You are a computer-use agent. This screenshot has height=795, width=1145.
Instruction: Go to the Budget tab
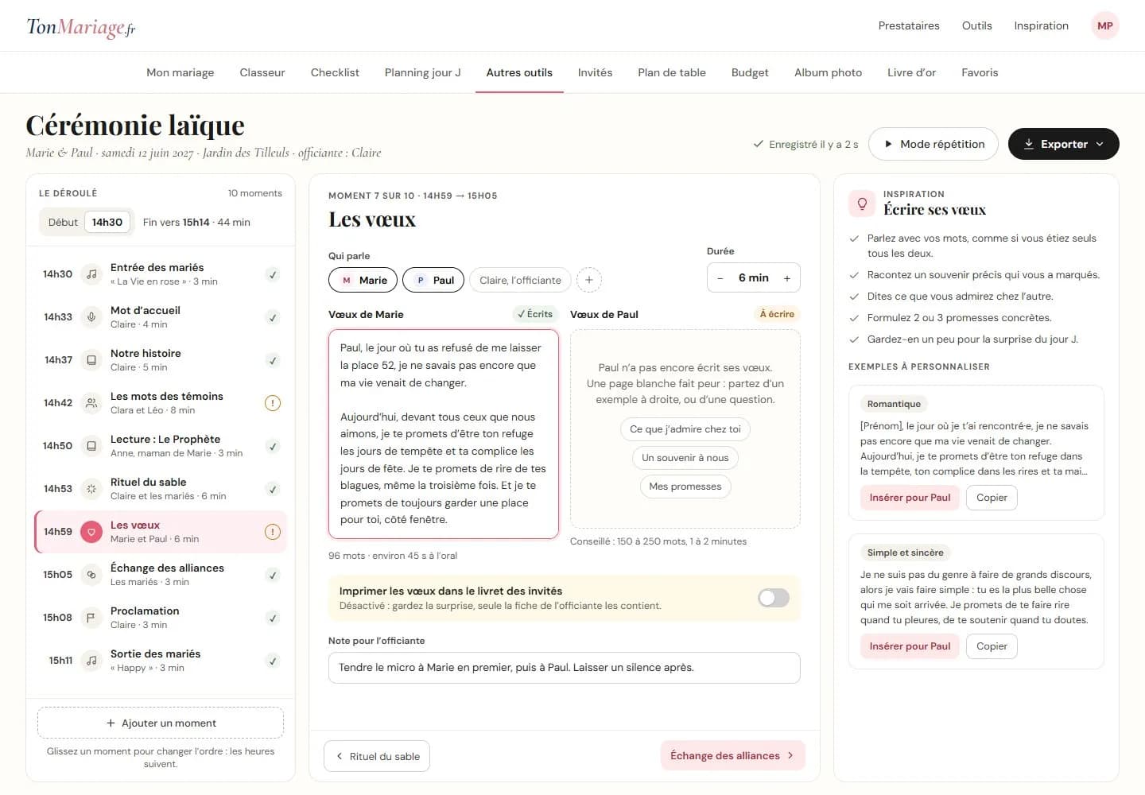pyautogui.click(x=750, y=72)
